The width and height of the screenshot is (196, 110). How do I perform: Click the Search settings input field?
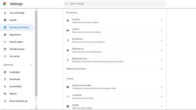click(116, 4)
